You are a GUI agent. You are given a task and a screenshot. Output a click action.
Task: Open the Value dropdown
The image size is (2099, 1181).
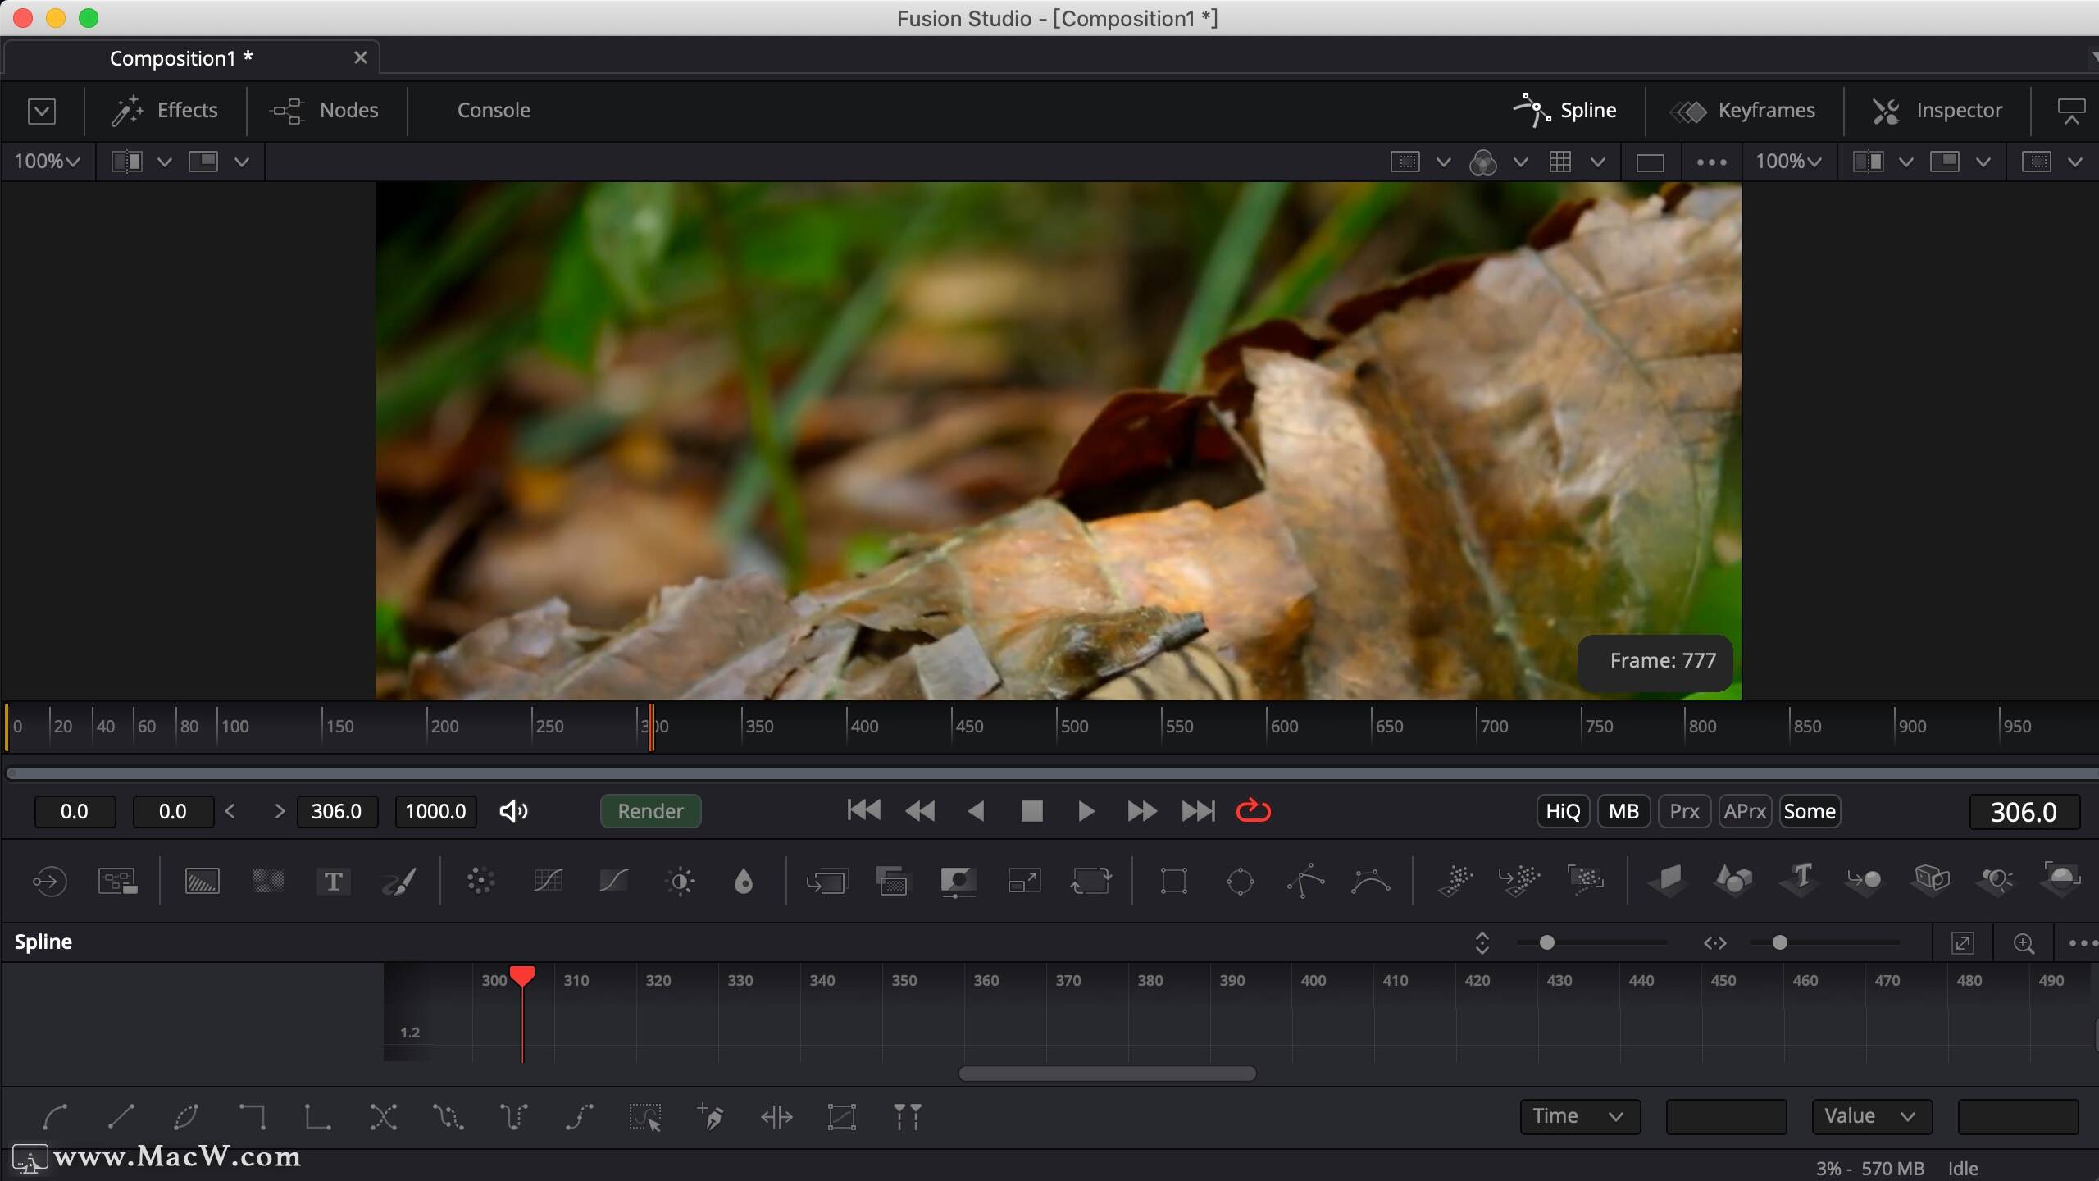[x=1870, y=1116]
